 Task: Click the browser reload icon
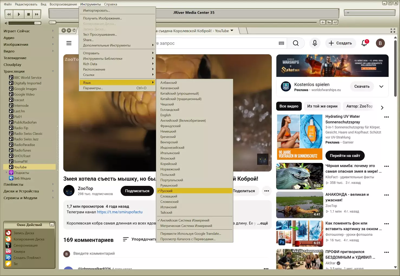point(74,31)
